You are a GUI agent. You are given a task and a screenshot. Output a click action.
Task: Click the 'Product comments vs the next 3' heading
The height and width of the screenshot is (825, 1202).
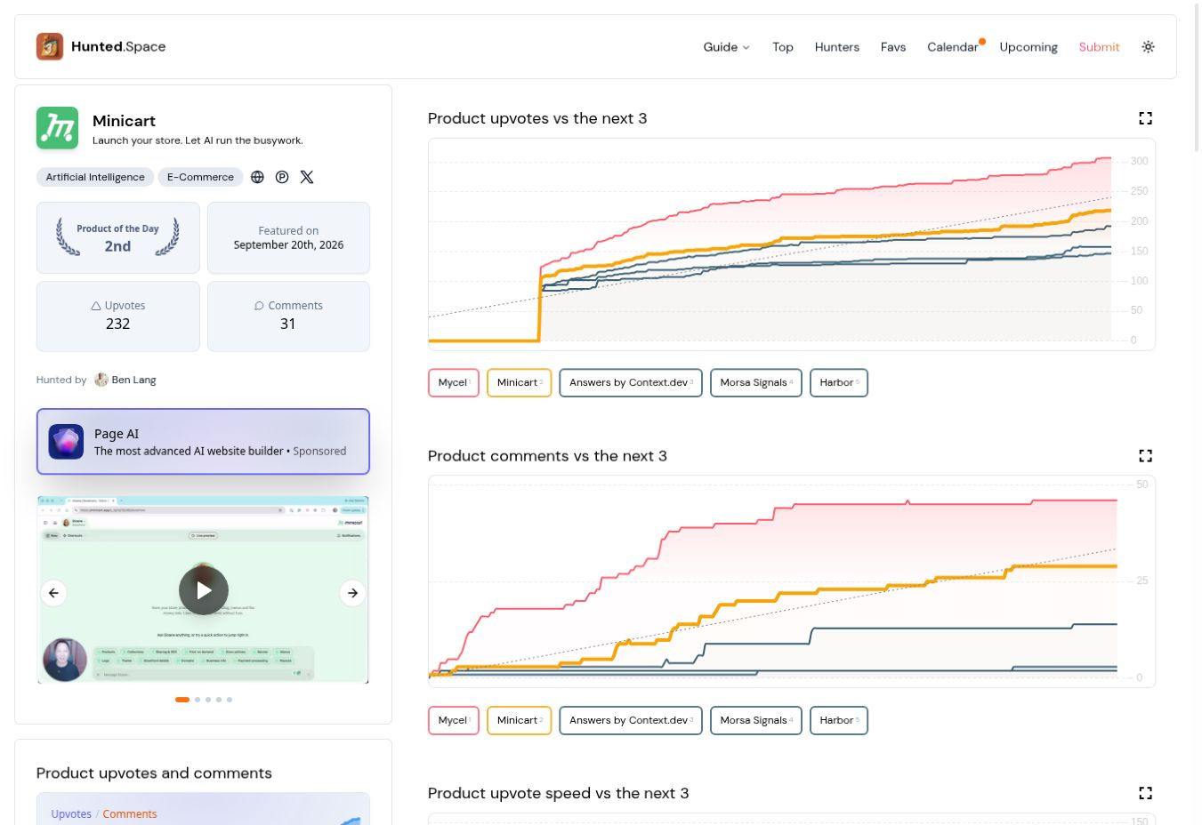point(547,456)
